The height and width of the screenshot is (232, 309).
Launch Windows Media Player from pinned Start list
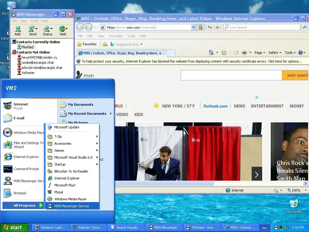click(x=23, y=133)
